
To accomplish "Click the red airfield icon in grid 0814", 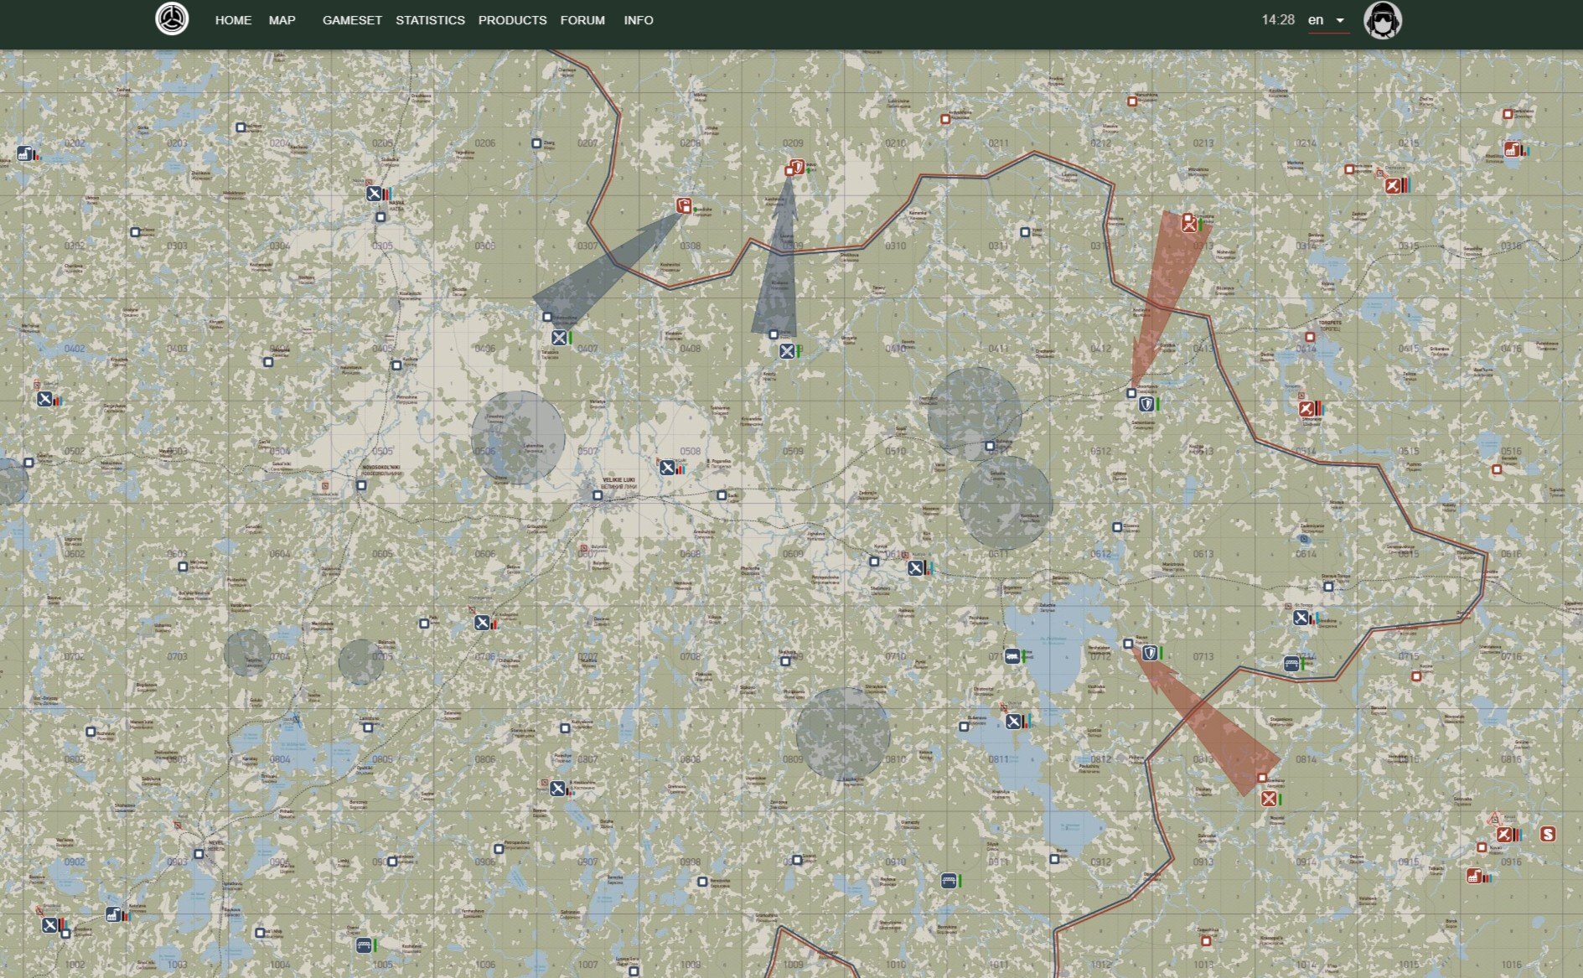I will [1269, 799].
